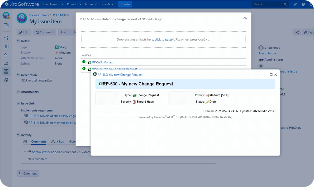Open the backlog icon in left sidebar
This screenshot has height=187, width=314.
click(6, 38)
